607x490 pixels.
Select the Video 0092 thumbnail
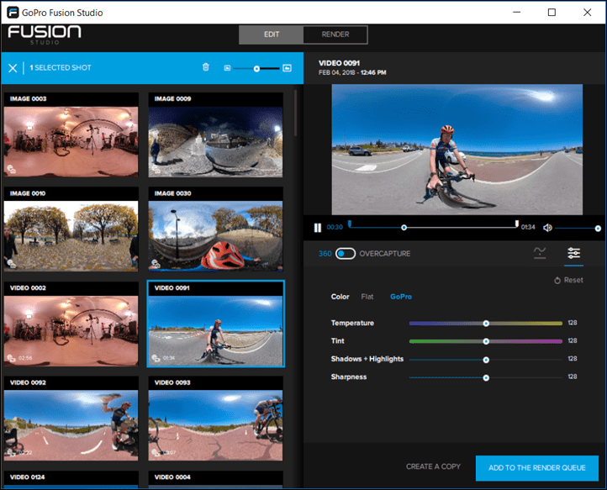pos(71,418)
